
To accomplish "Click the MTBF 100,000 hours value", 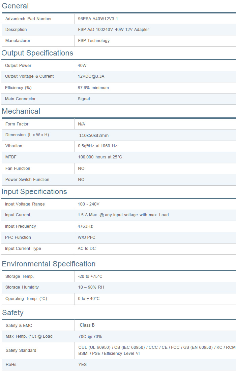I will [x=100, y=157].
